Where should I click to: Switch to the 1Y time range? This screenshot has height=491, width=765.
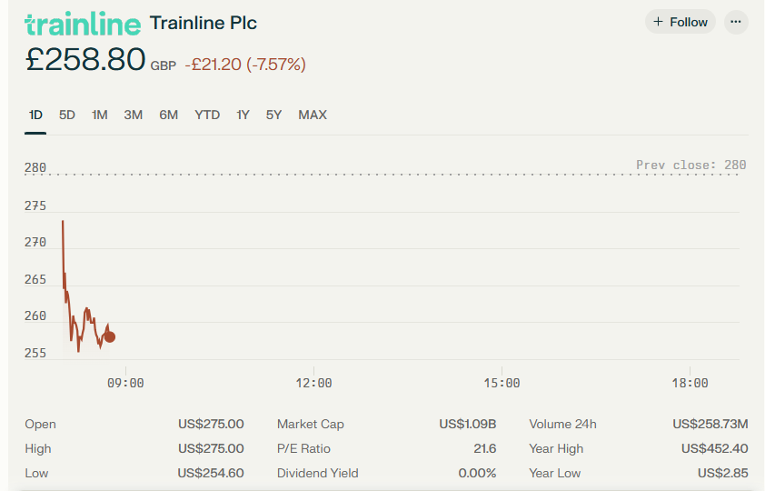(243, 115)
